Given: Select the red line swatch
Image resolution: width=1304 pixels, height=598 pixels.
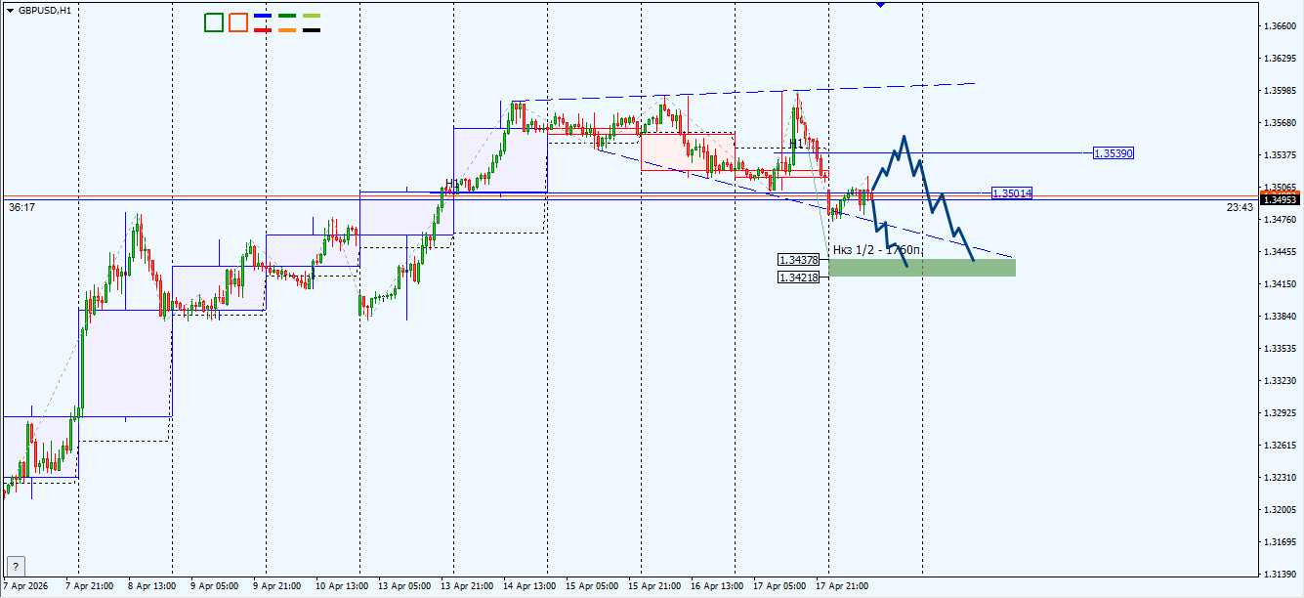Looking at the screenshot, I should click(x=262, y=29).
